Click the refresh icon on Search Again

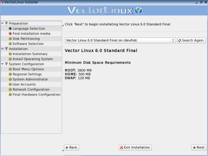180,40
